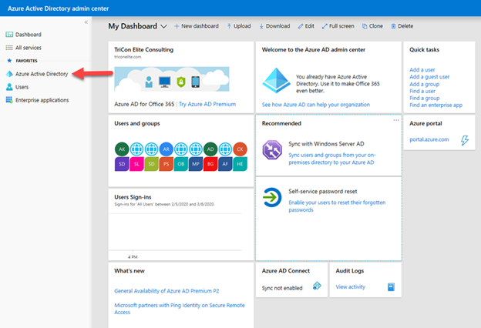481x328 pixels.
Task: Click the Azure AD Connect sync icon
Action: pos(317,286)
